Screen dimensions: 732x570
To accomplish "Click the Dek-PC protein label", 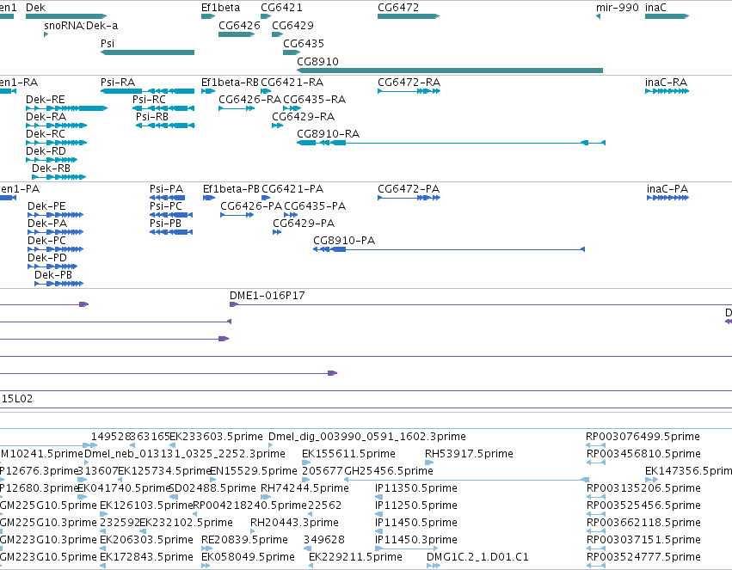I will pos(46,241).
